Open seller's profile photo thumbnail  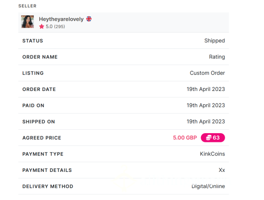[x=27, y=22]
